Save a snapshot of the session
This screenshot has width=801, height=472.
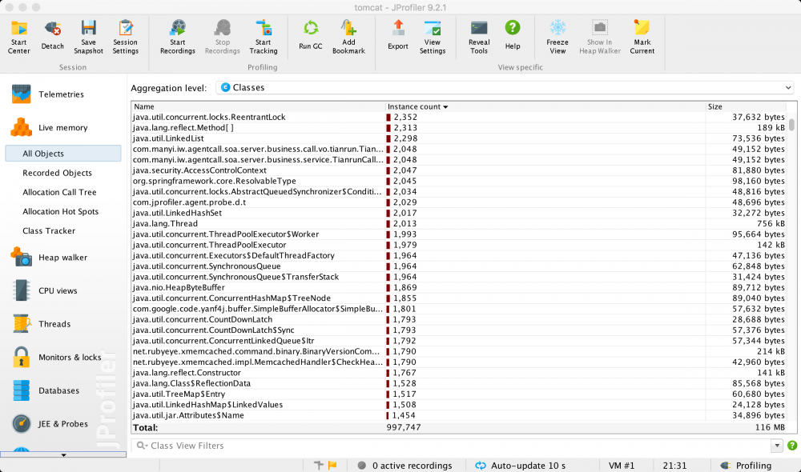(88, 37)
